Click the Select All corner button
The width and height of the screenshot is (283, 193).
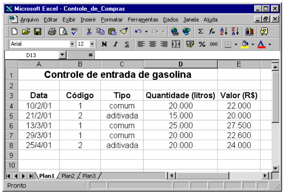click(x=12, y=64)
